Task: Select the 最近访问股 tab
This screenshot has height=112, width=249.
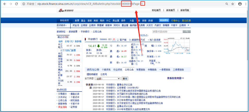Action: click(63, 37)
